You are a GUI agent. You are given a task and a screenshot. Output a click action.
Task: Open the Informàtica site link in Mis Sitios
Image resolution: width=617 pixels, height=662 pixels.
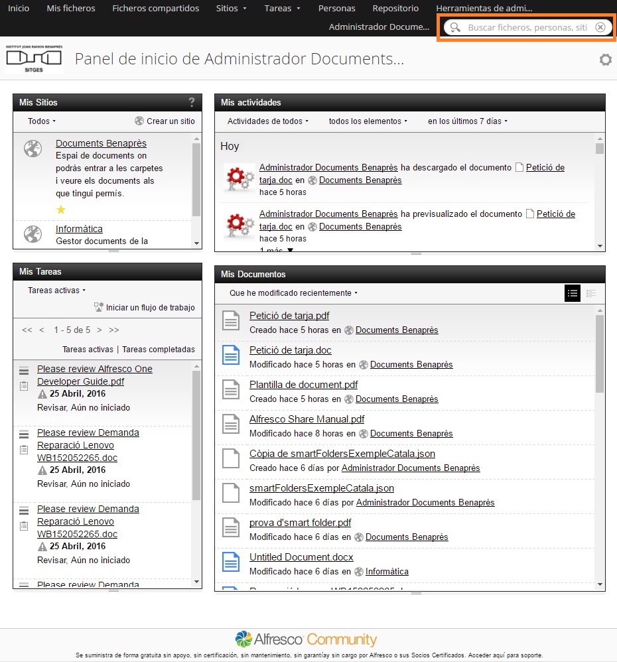coord(79,229)
